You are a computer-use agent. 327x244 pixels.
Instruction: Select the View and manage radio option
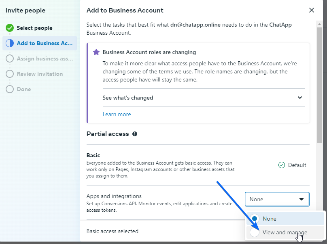(x=255, y=232)
